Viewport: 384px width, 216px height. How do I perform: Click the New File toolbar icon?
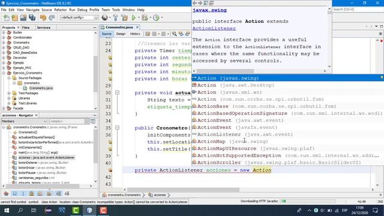click(x=7, y=17)
